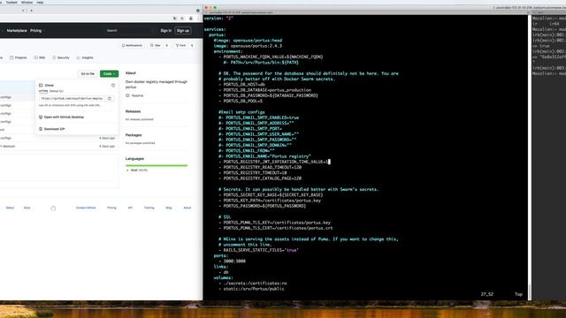This screenshot has height=318, width=566.
Task: Open the Status footer link
Action: coord(10,208)
